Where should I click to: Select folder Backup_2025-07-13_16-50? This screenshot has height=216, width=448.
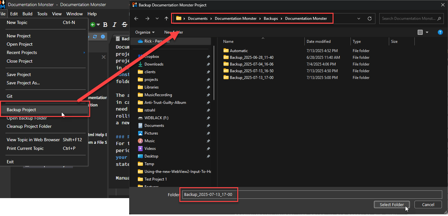(248, 71)
